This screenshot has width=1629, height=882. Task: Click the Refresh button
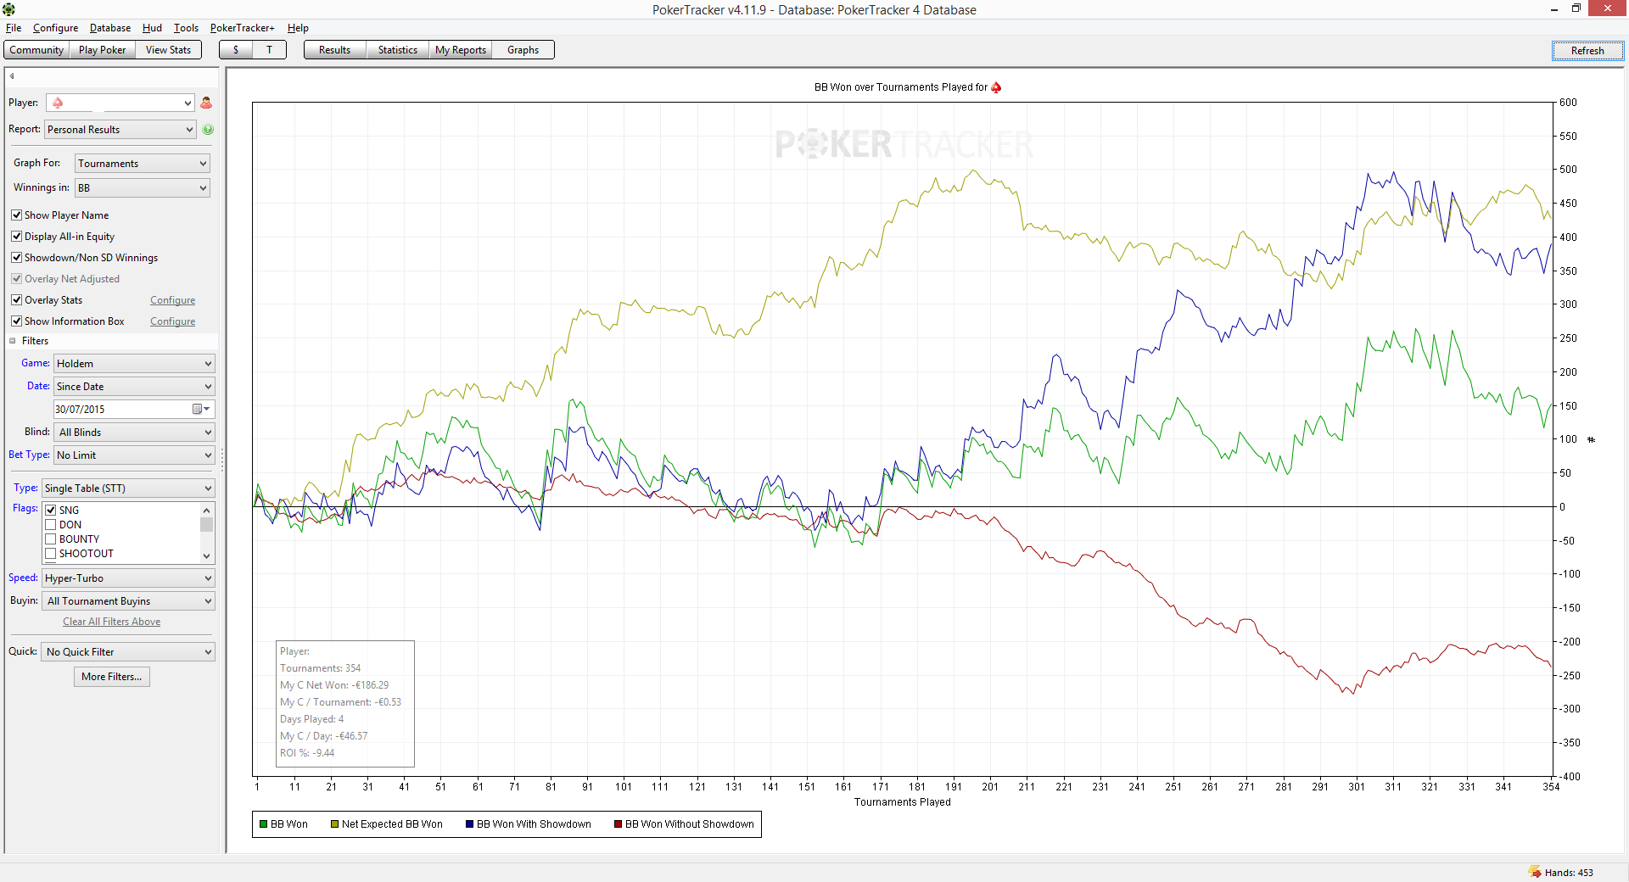[x=1587, y=51]
